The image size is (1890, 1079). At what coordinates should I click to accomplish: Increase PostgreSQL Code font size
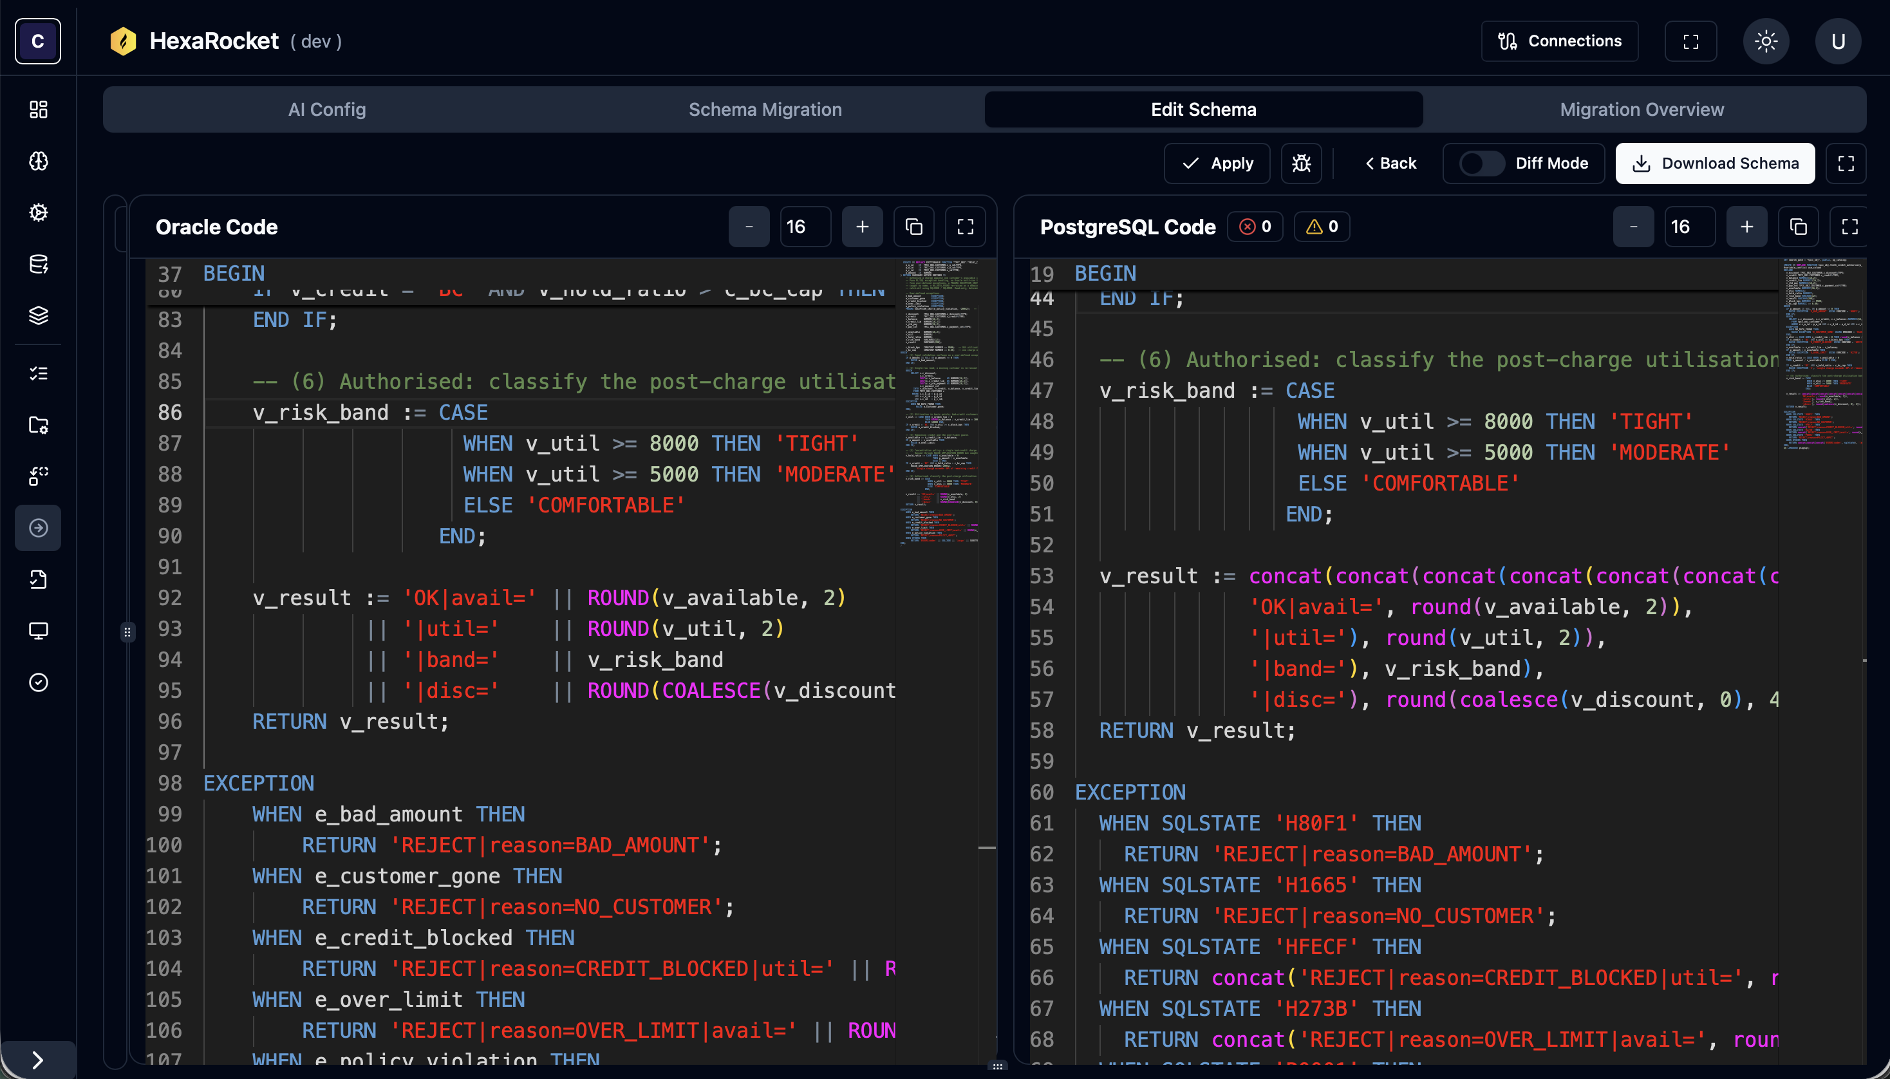(x=1746, y=227)
